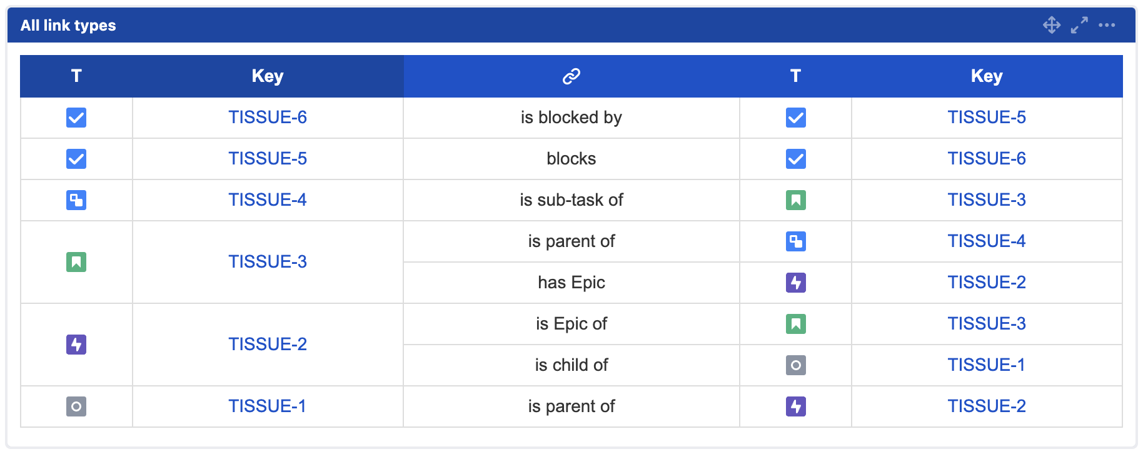This screenshot has width=1143, height=454.
Task: Click the move gadget crosshair icon
Action: click(1052, 25)
